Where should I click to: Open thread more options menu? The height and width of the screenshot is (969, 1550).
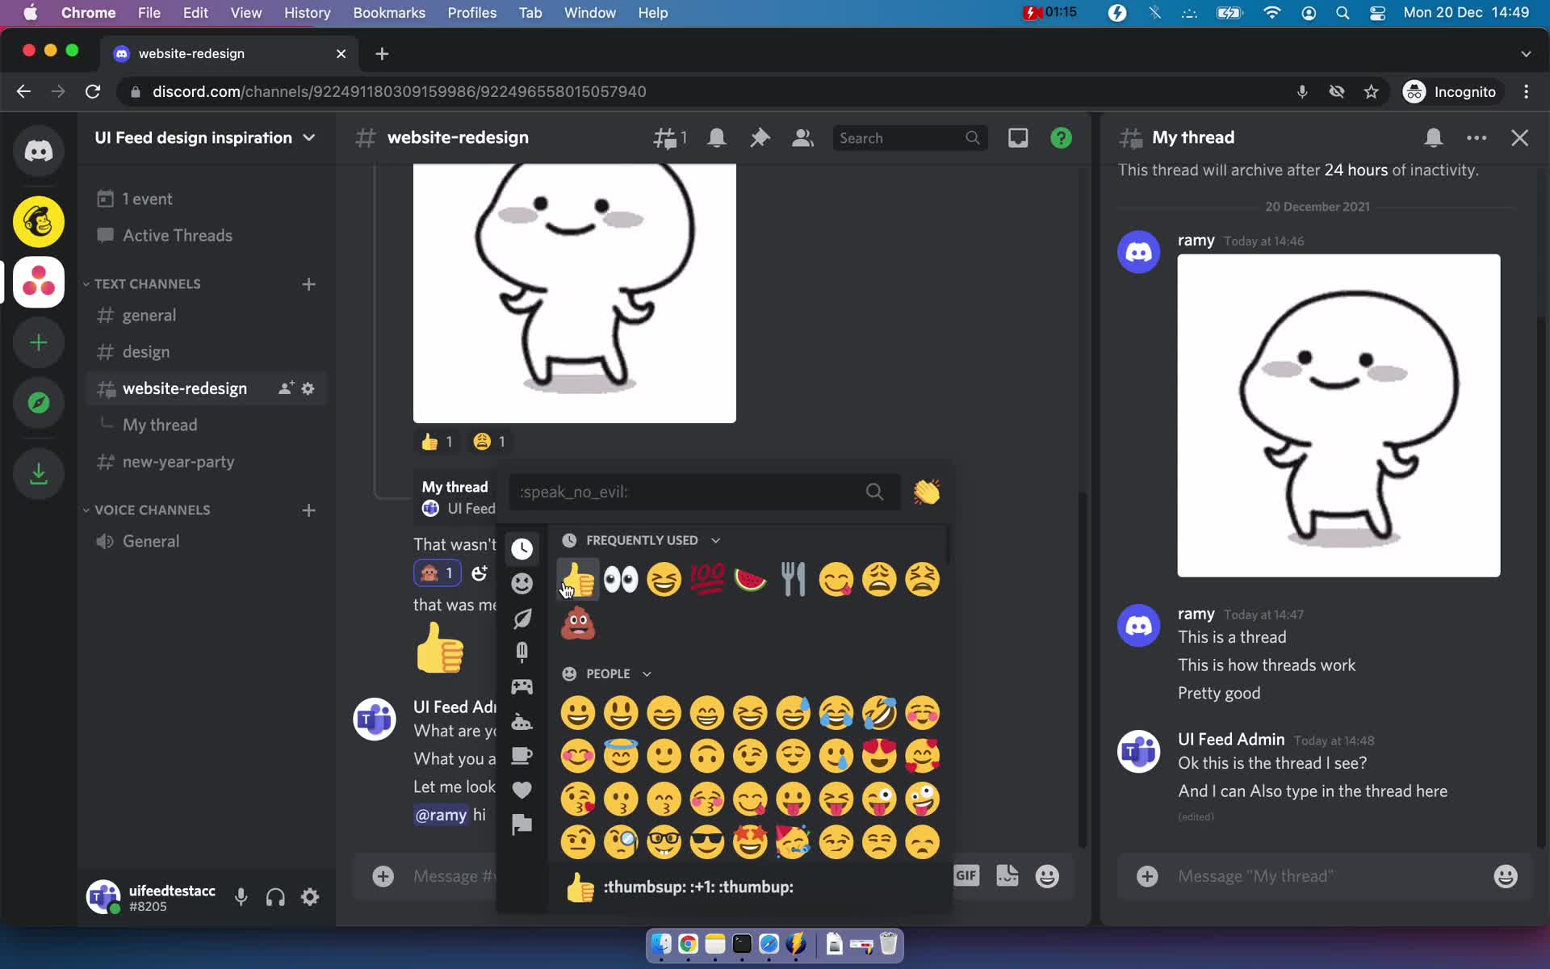point(1477,138)
